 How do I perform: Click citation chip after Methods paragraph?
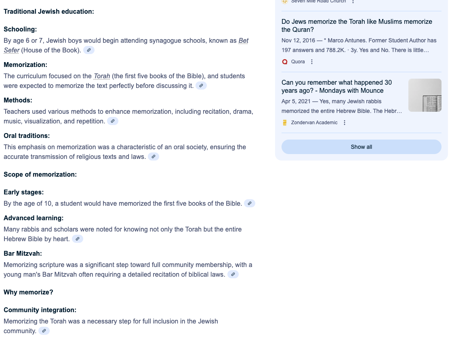point(113,121)
